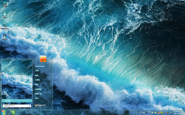Open the green S app on taskbar
The height and width of the screenshot is (115, 185).
(x=13, y=112)
